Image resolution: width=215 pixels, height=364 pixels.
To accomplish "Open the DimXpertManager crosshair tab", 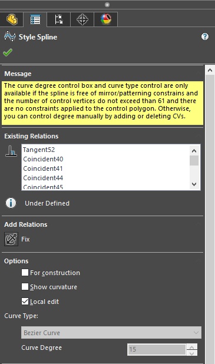I will [x=82, y=19].
